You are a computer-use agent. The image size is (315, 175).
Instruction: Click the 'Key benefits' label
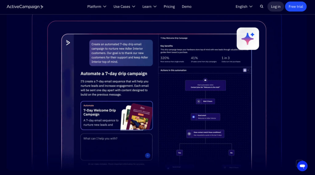coord(166,46)
